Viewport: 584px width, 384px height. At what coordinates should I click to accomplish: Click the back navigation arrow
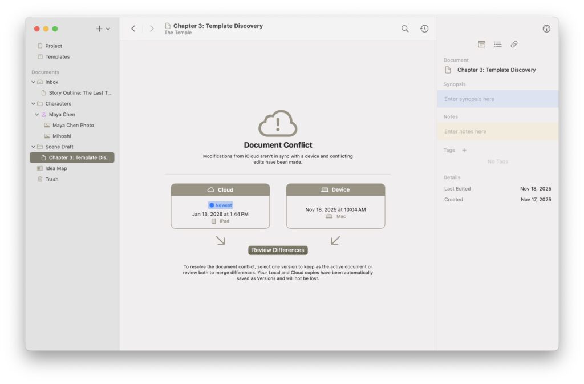133,29
